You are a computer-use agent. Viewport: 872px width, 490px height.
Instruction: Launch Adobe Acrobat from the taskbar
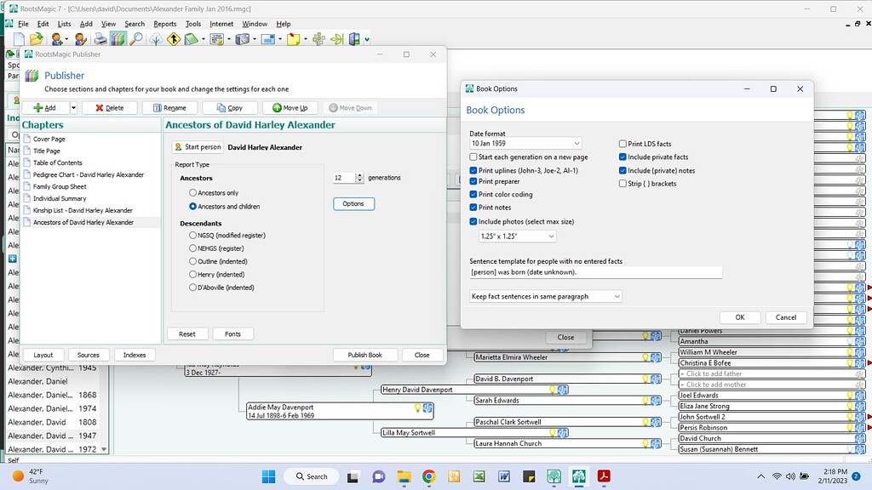[x=604, y=476]
